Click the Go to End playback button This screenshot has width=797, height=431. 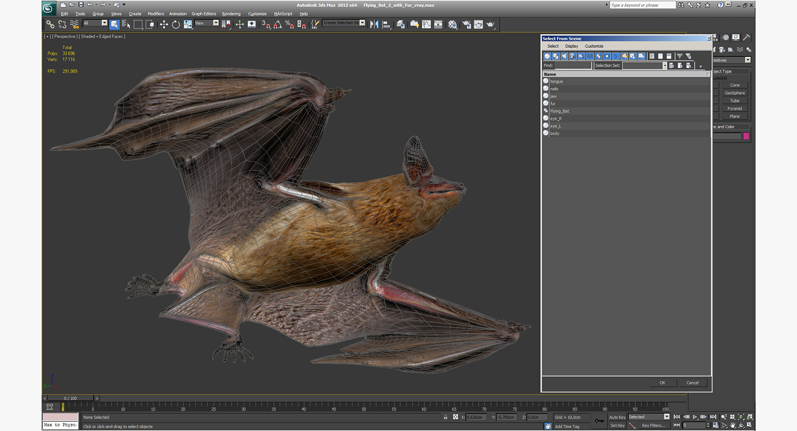[x=713, y=417]
